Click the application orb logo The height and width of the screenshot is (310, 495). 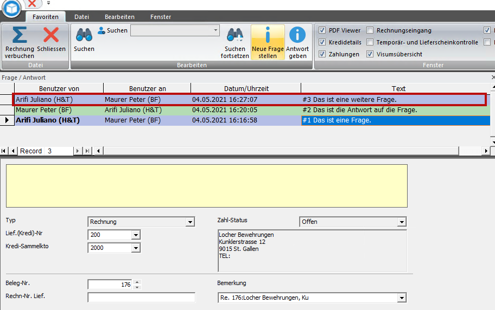click(12, 8)
